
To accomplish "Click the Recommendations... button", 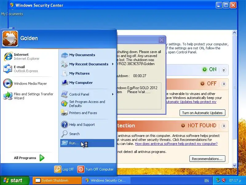I will (207, 159).
